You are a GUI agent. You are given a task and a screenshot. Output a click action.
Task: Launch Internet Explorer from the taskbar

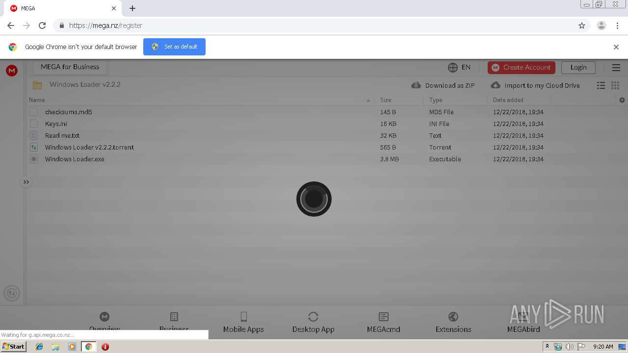coord(39,347)
